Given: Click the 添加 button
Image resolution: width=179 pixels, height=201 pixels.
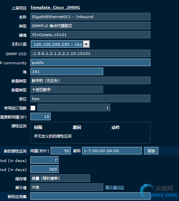Looking at the screenshot, I should 151,151.
